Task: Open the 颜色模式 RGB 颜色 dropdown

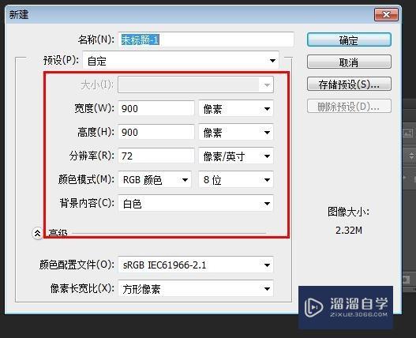Action: pyautogui.click(x=155, y=180)
